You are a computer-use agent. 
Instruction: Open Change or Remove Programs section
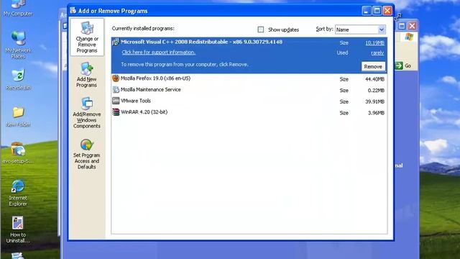click(87, 37)
